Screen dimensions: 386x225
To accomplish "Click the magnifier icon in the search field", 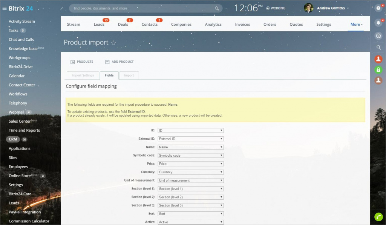I will pyautogui.click(x=217, y=8).
